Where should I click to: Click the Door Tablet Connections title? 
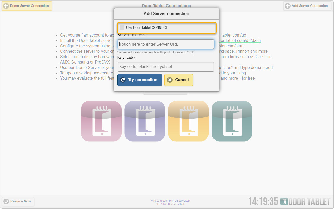click(166, 6)
